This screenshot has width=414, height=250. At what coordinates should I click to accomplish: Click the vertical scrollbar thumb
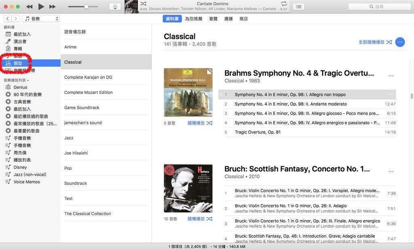(x=412, y=95)
